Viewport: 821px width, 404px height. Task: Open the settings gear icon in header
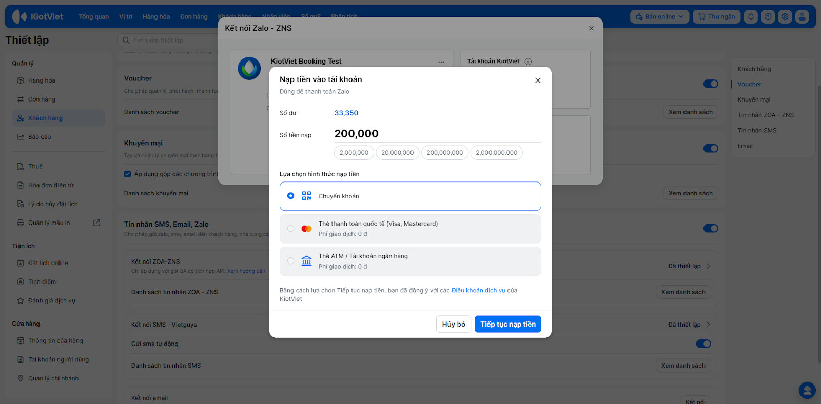coord(785,17)
